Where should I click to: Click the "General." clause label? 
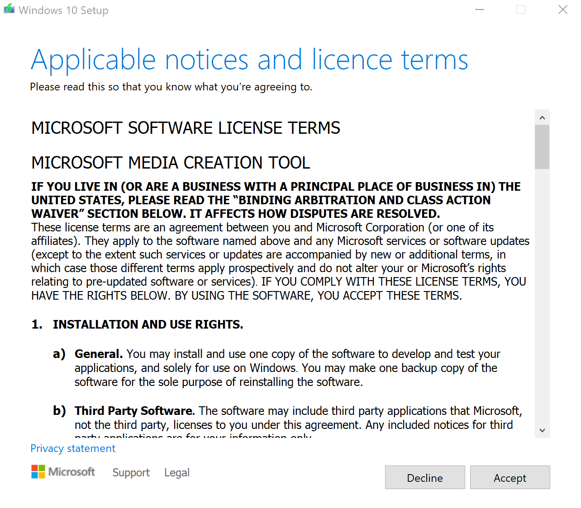99,354
